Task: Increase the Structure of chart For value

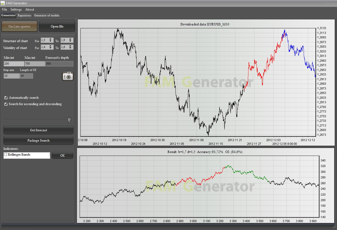Action: coord(51,39)
